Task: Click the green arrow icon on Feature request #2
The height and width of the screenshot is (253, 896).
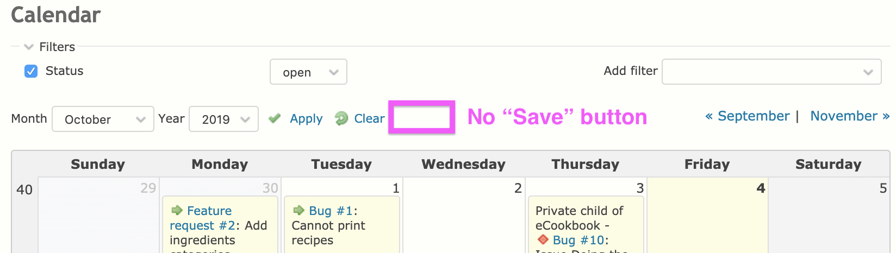Action: tap(177, 210)
